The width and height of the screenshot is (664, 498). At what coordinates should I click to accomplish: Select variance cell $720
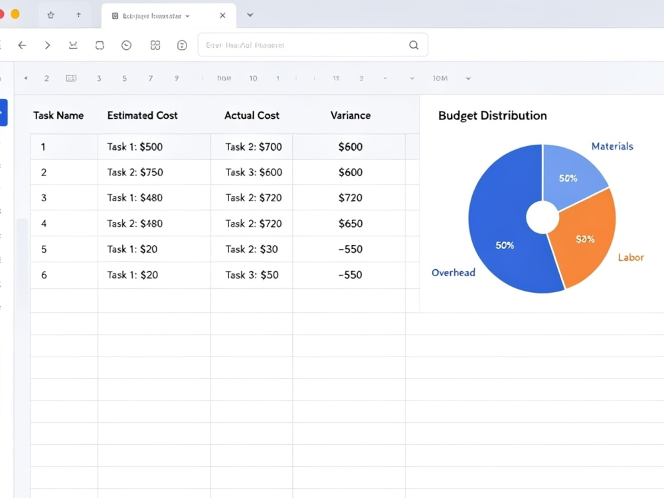349,197
